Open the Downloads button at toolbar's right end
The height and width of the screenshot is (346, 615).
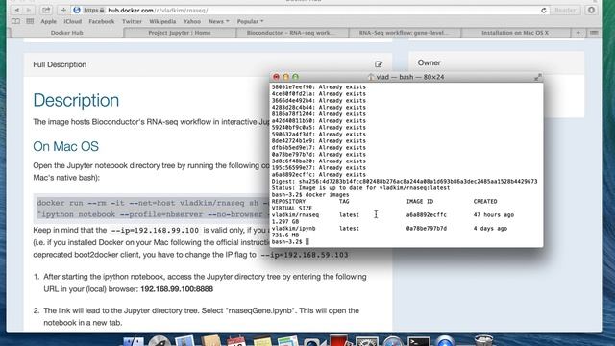[x=592, y=11]
